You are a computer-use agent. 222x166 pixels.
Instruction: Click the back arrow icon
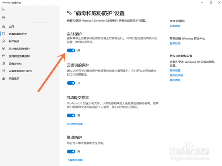(x=4, y=9)
